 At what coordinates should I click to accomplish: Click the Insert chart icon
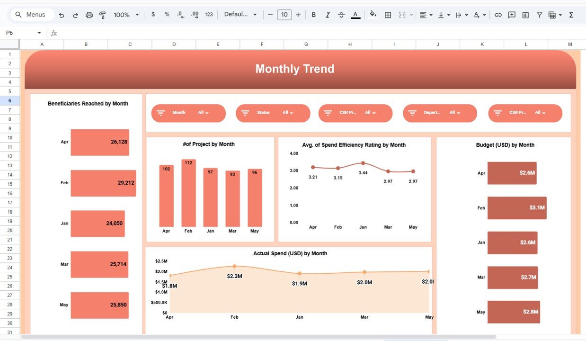click(x=525, y=15)
